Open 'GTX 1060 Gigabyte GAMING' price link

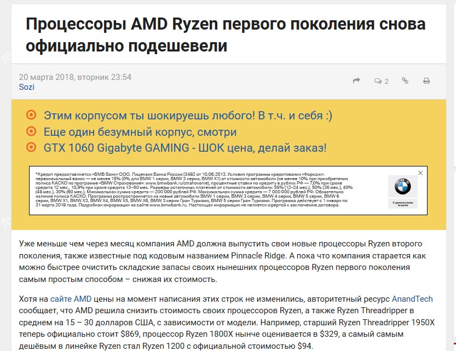(185, 147)
